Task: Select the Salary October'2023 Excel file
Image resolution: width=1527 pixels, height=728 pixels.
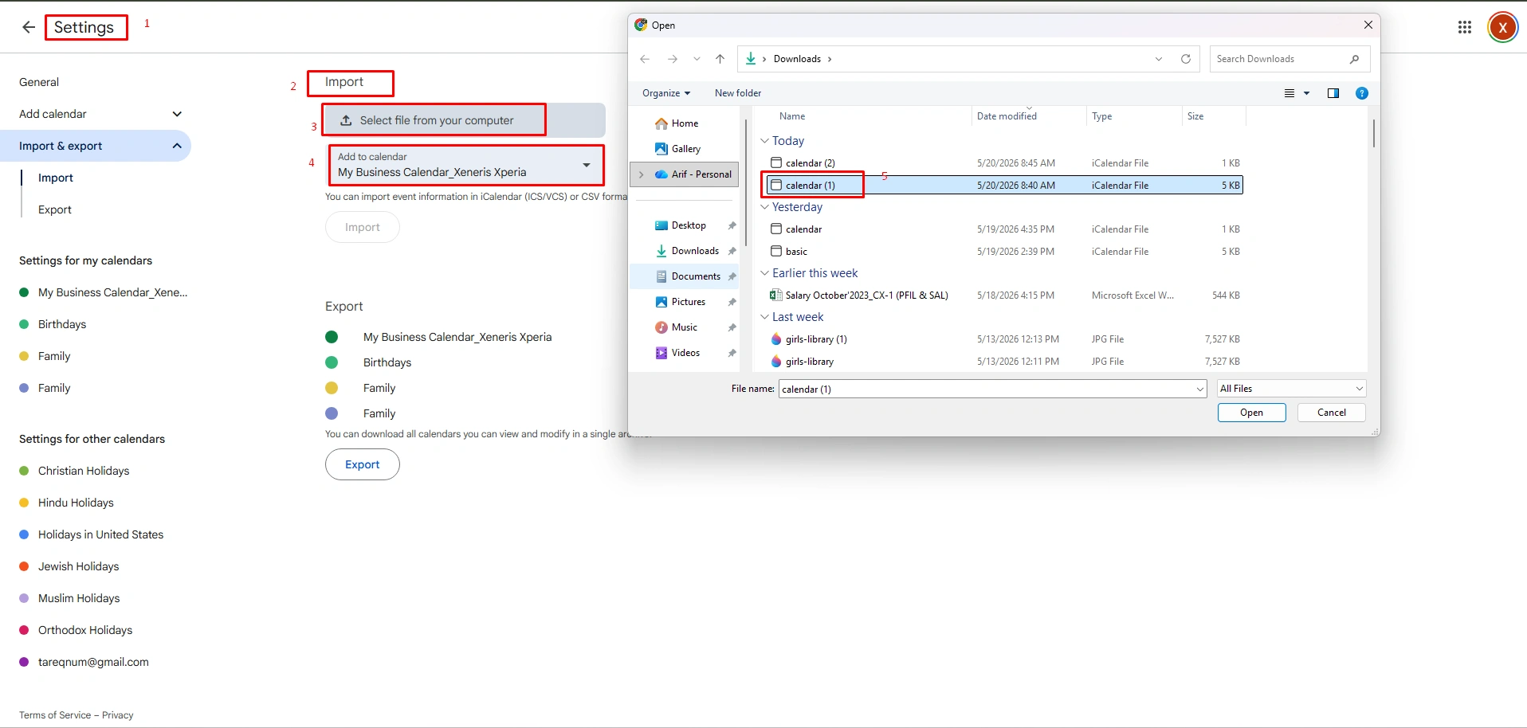Action: pos(1004,296)
